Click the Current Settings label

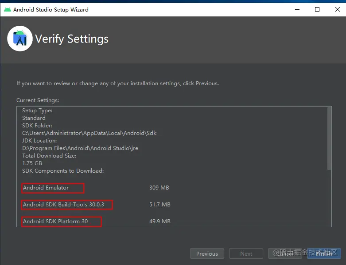[x=38, y=100]
